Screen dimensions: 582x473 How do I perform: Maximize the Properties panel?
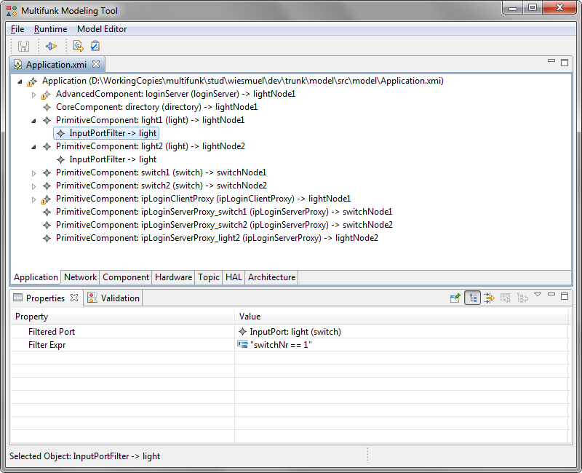point(565,296)
